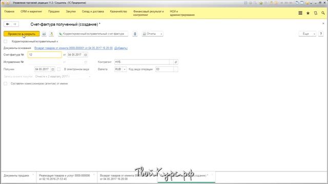Image resolution: width=328 pixels, height=184 pixels.
Task: Click the (Добавить) link
Action: [x=121, y=48]
